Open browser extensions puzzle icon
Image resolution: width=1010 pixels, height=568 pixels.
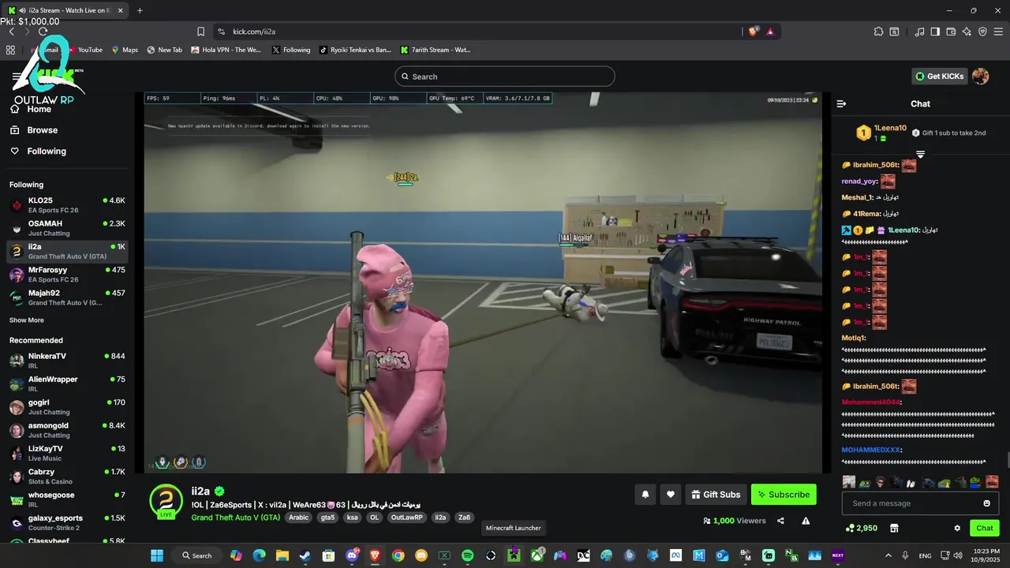coord(878,32)
